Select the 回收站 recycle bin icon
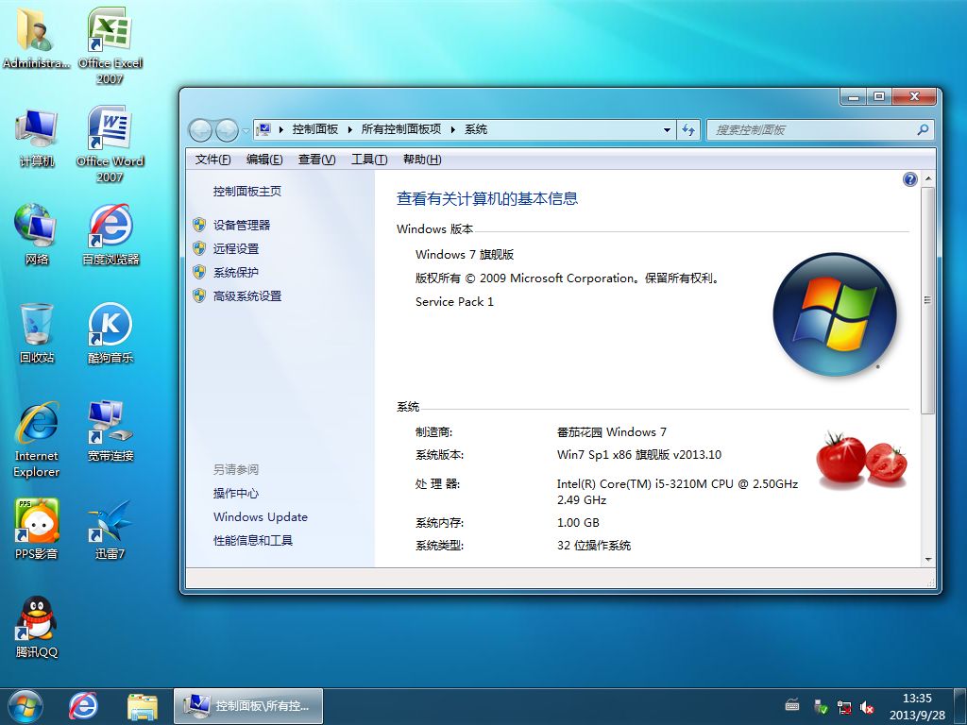Screen dimensions: 967x725 click(x=37, y=333)
